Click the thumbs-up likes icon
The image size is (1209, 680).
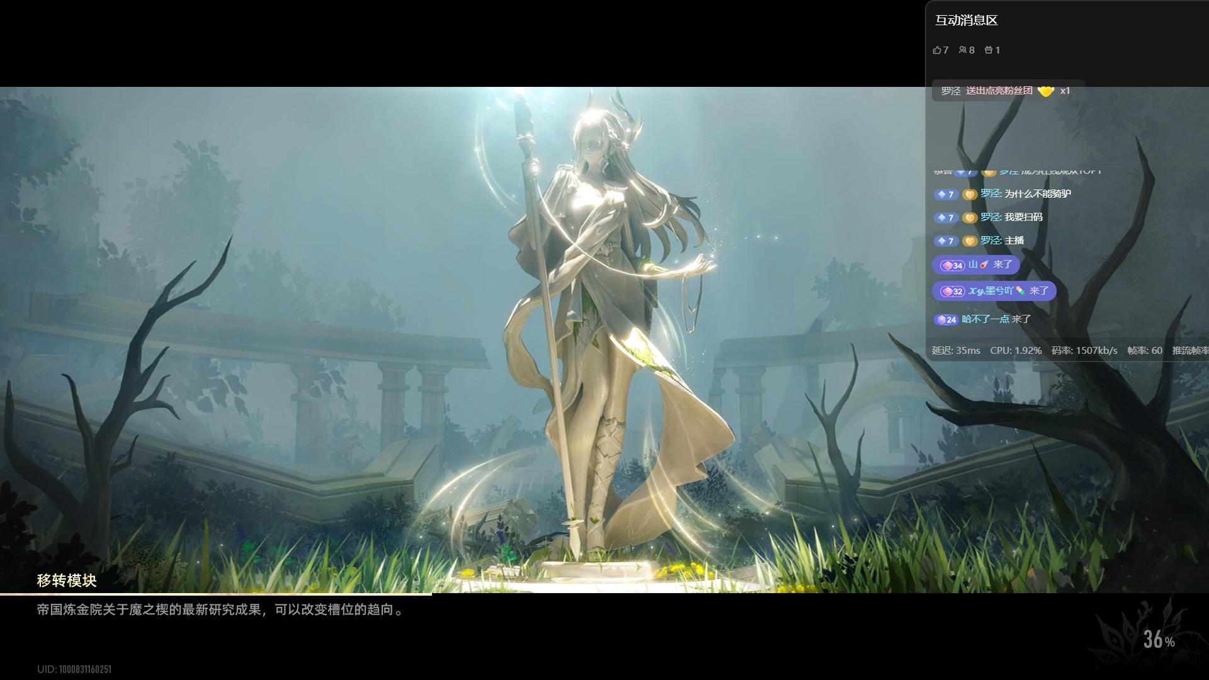[937, 50]
